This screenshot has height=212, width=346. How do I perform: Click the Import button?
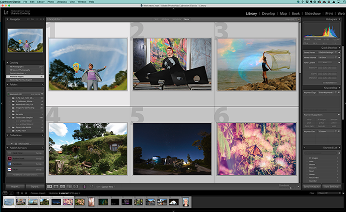click(15, 187)
